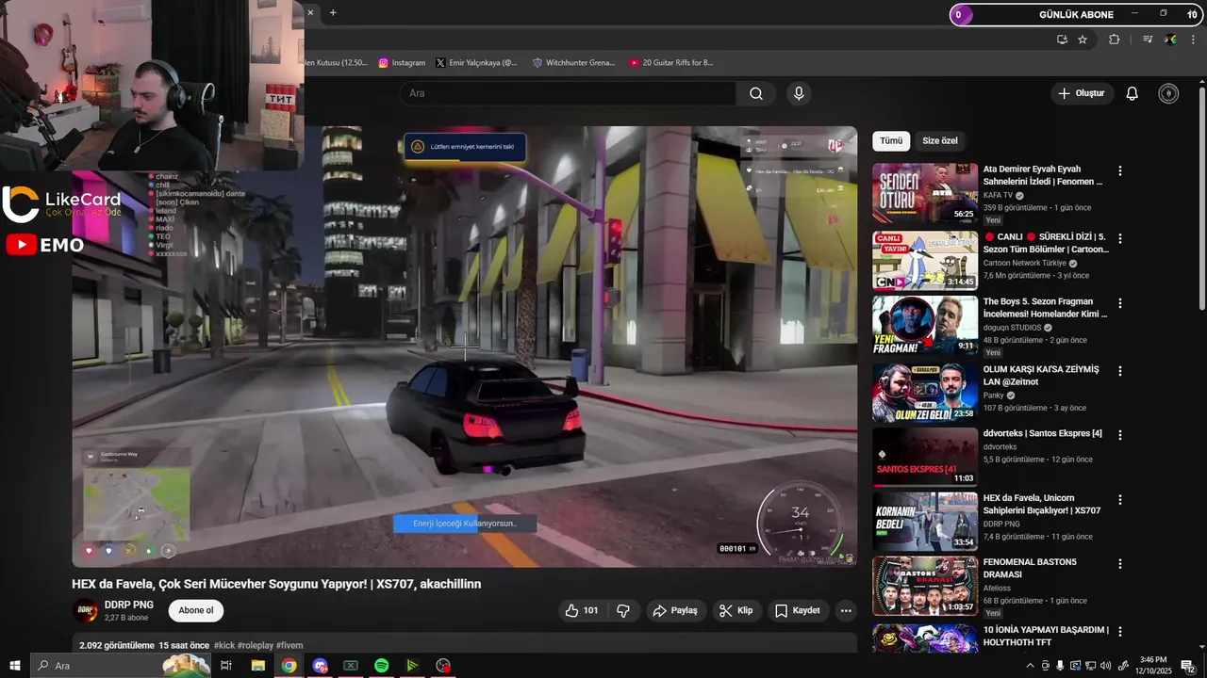Open the taskbar clock showing 3:46 PM
The image size is (1207, 678).
[1153, 666]
